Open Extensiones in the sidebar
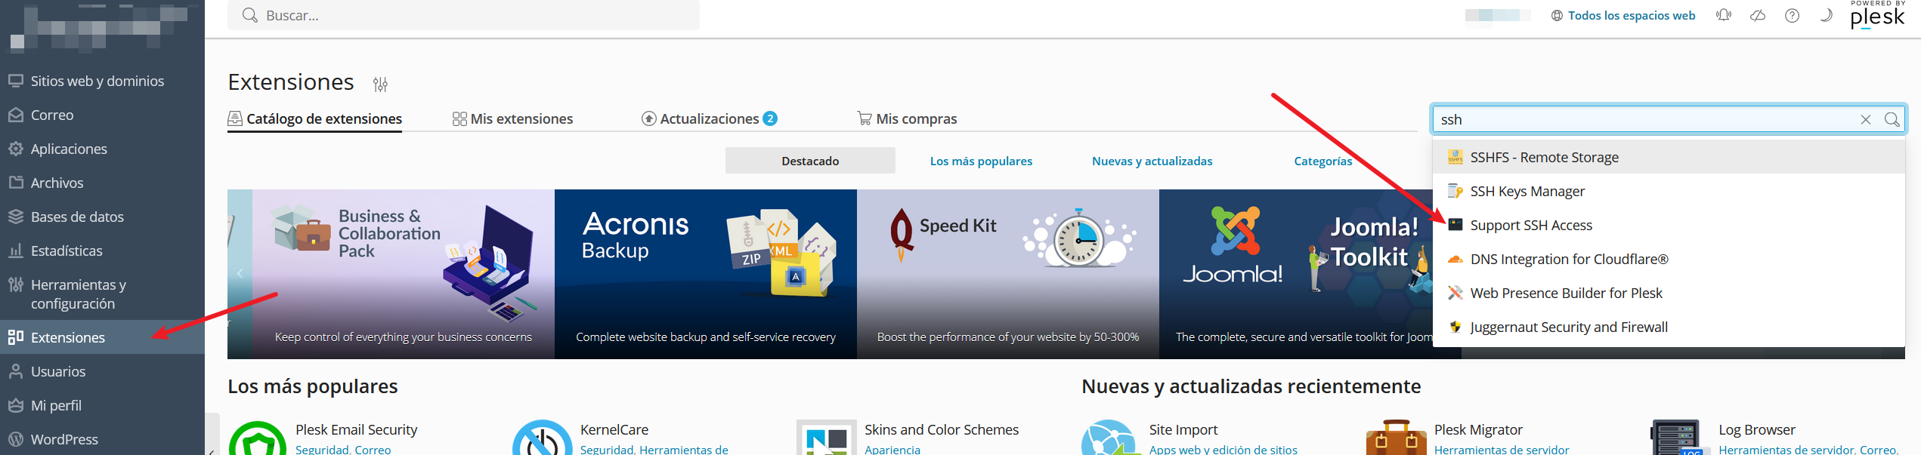This screenshot has height=455, width=1921. 67,337
